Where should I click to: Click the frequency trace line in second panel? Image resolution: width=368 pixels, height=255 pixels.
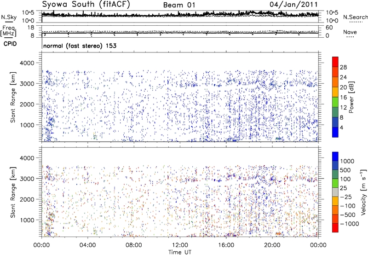(180, 33)
